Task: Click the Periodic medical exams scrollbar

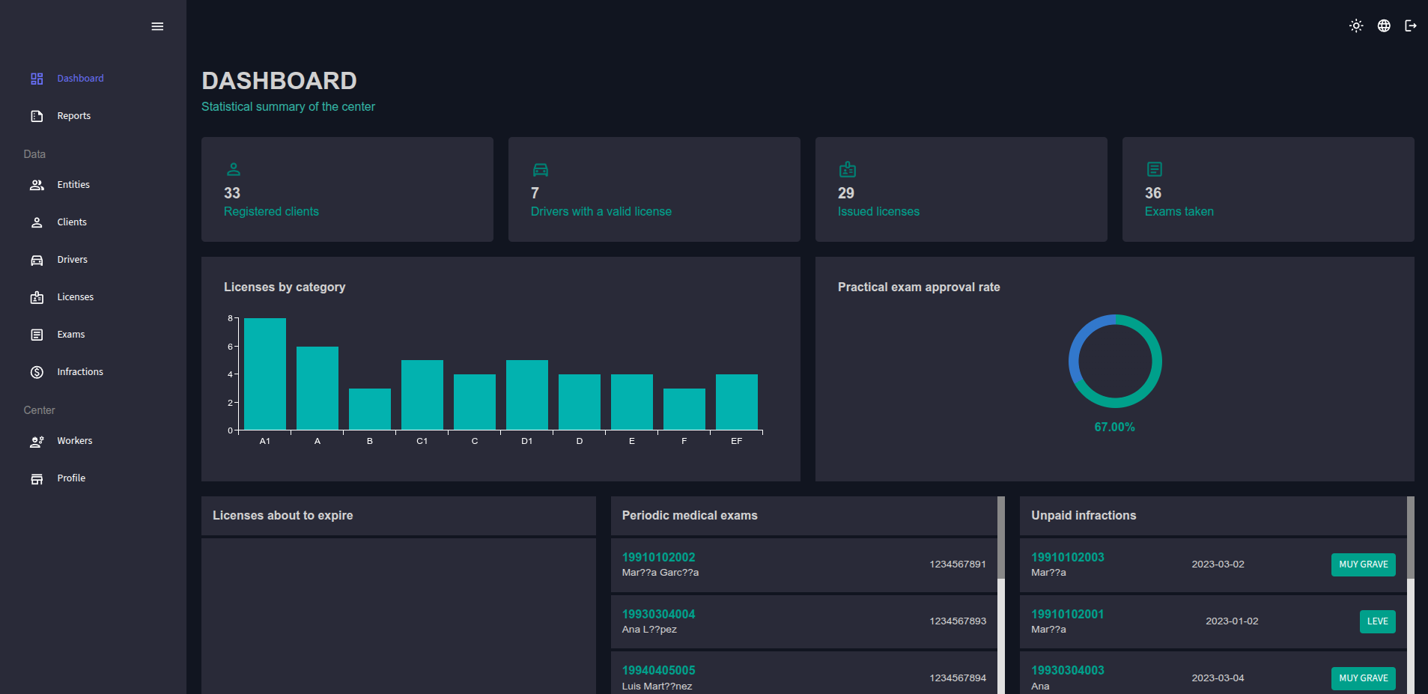Action: [x=1000, y=539]
